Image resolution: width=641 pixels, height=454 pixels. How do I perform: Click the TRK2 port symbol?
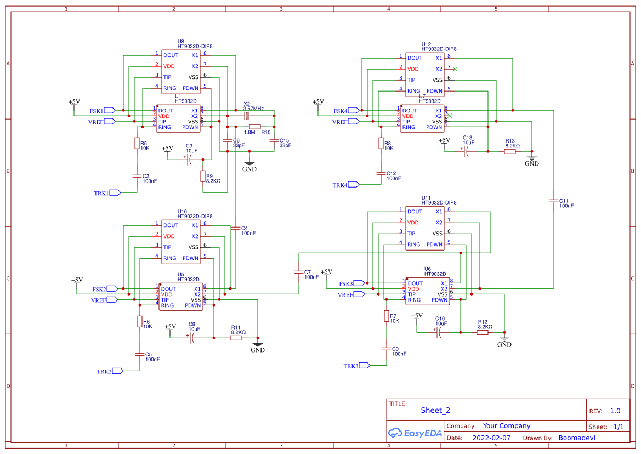pos(117,371)
